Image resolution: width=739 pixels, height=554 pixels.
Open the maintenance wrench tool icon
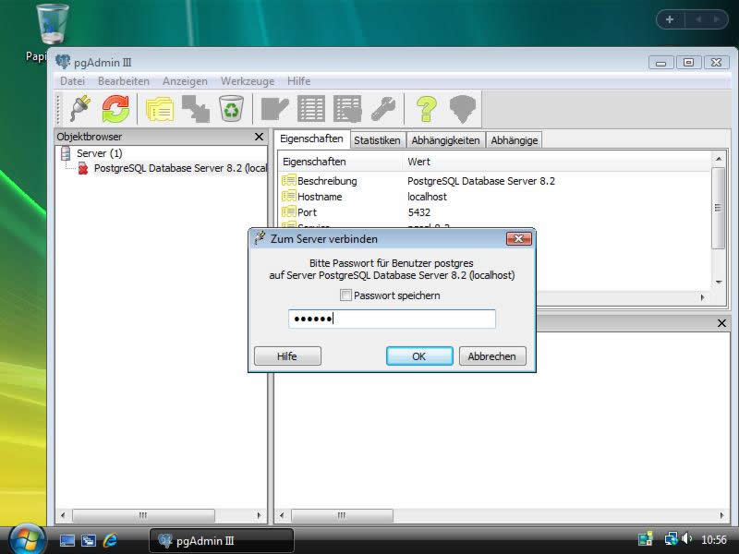click(383, 109)
